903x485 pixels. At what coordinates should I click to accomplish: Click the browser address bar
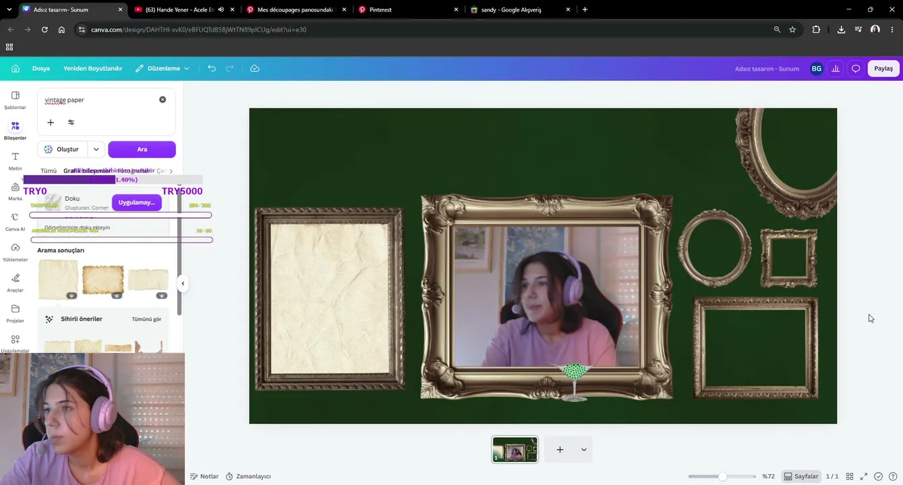pos(432,30)
